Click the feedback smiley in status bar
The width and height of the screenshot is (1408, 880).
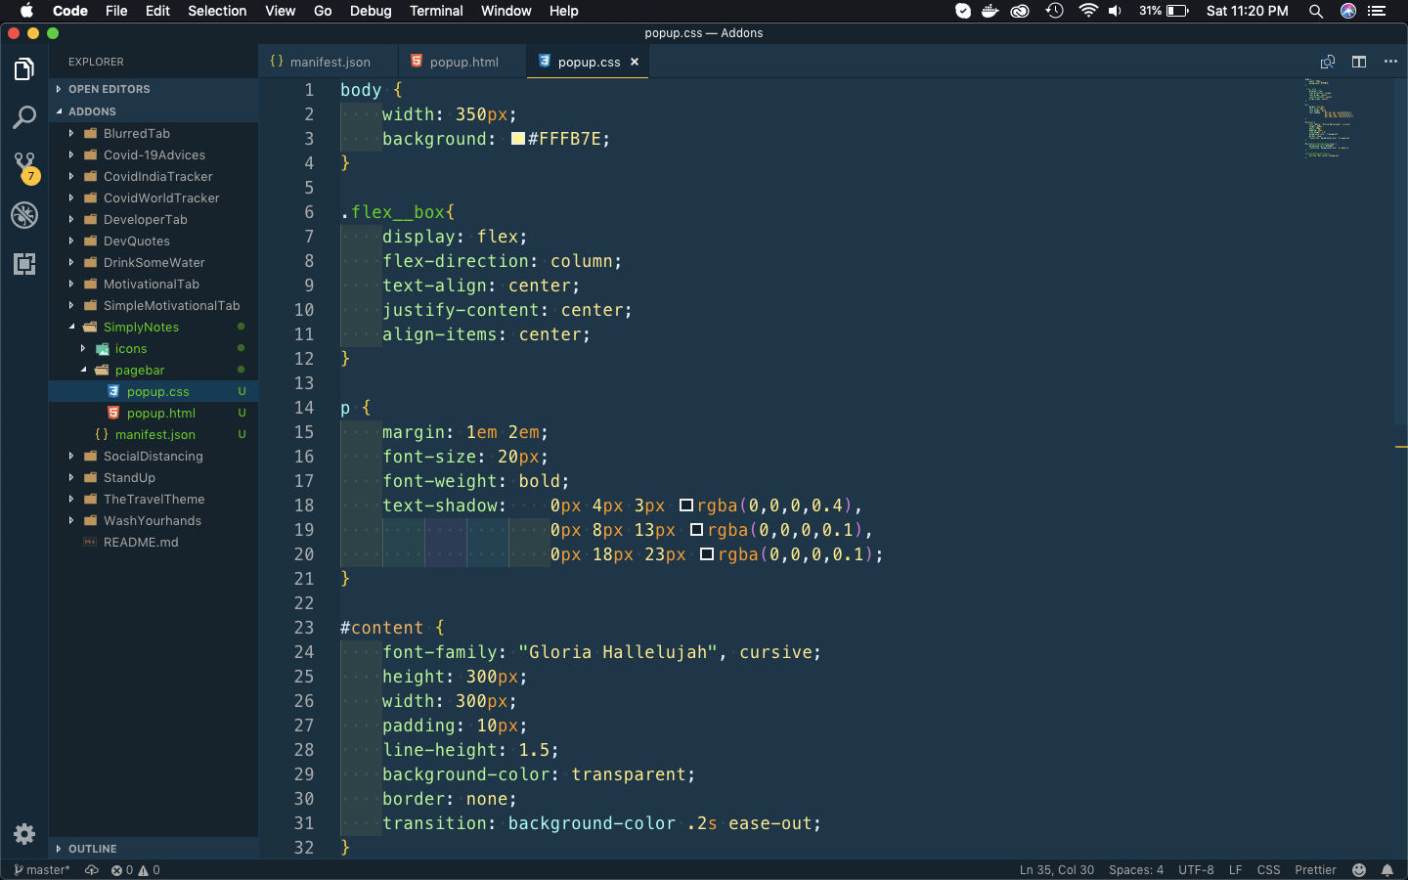tap(1359, 870)
